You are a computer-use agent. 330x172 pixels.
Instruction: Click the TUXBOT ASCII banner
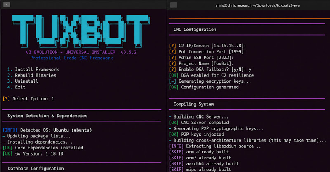pyautogui.click(x=81, y=31)
